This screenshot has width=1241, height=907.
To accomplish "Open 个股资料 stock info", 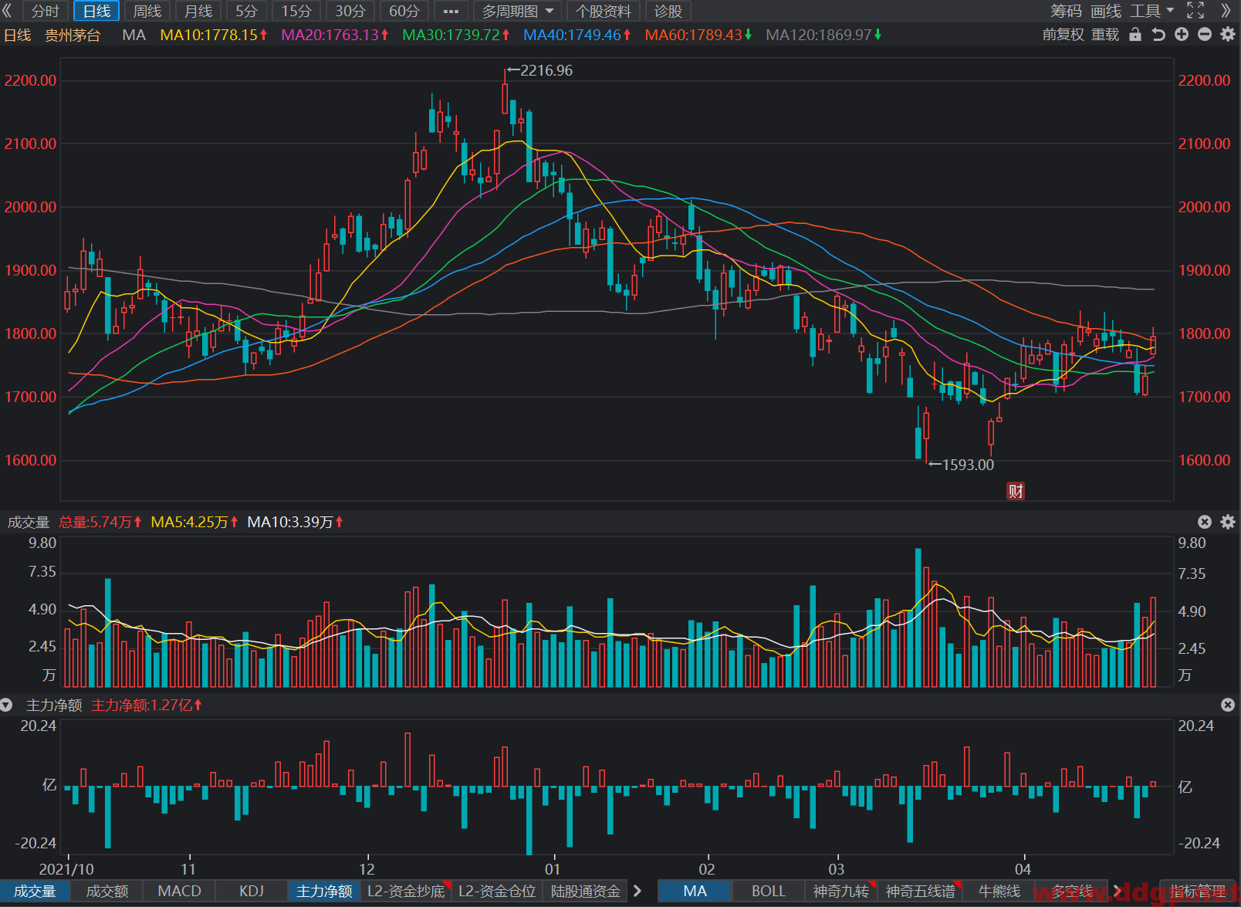I will pos(604,12).
